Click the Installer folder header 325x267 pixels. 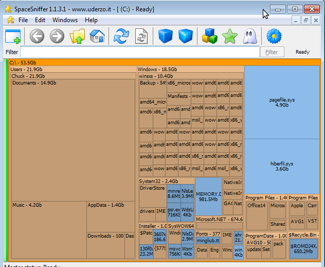[x=153, y=226]
